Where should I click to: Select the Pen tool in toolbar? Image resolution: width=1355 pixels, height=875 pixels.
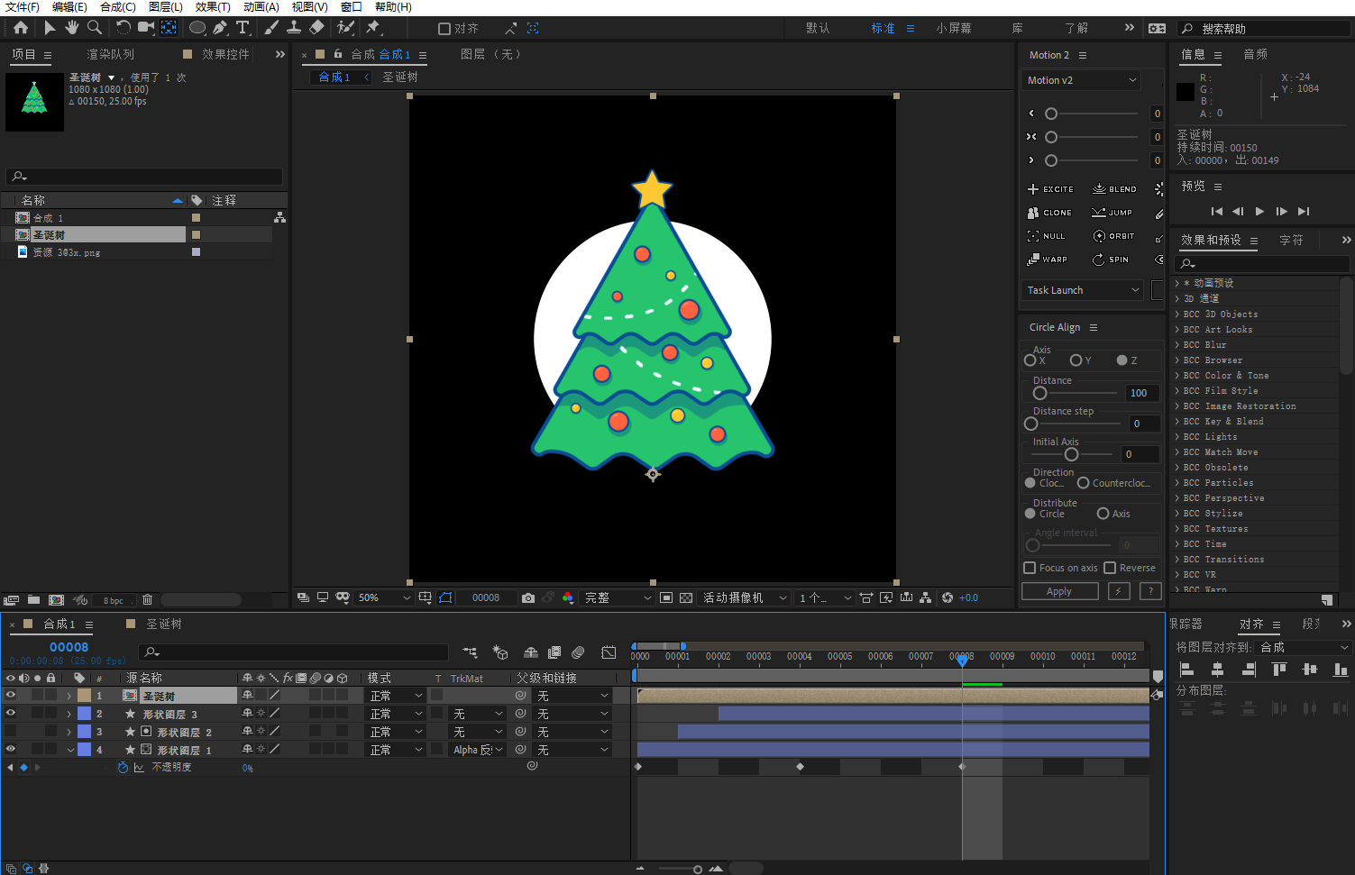[x=220, y=28]
